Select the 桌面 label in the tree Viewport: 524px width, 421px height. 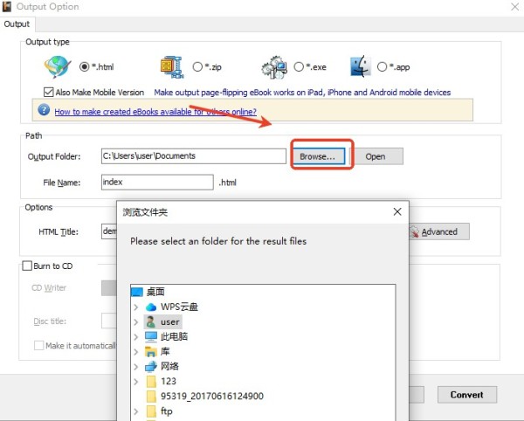[x=155, y=292]
